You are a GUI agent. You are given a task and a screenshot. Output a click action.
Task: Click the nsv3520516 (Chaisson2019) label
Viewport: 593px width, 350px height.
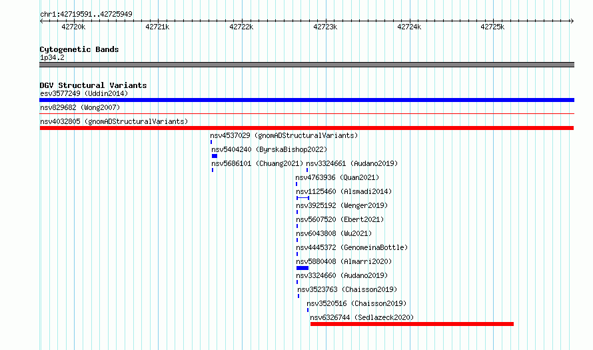tap(356, 303)
